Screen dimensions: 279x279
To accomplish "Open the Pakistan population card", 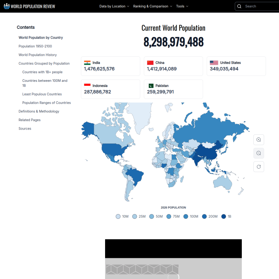I will click(173, 89).
